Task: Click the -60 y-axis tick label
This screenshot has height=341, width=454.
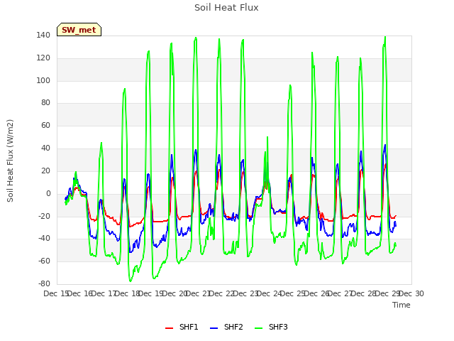Action: tap(44, 261)
